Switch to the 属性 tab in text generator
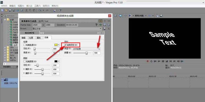The width and height of the screenshot is (205, 102). click(40, 38)
